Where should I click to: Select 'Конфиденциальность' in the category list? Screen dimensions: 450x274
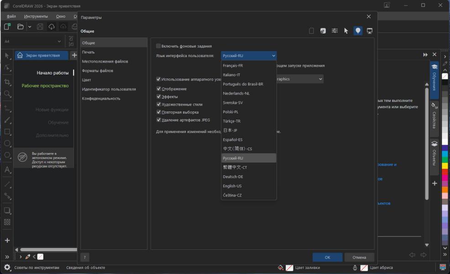tap(101, 98)
